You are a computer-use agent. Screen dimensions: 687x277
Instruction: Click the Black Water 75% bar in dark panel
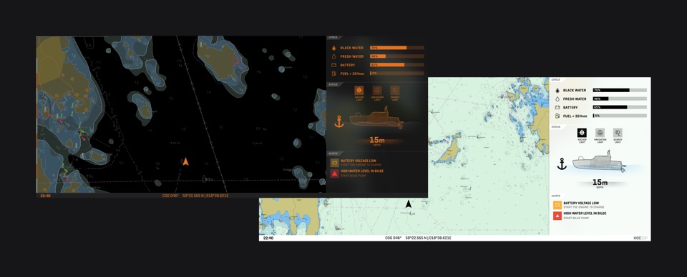coord(397,48)
